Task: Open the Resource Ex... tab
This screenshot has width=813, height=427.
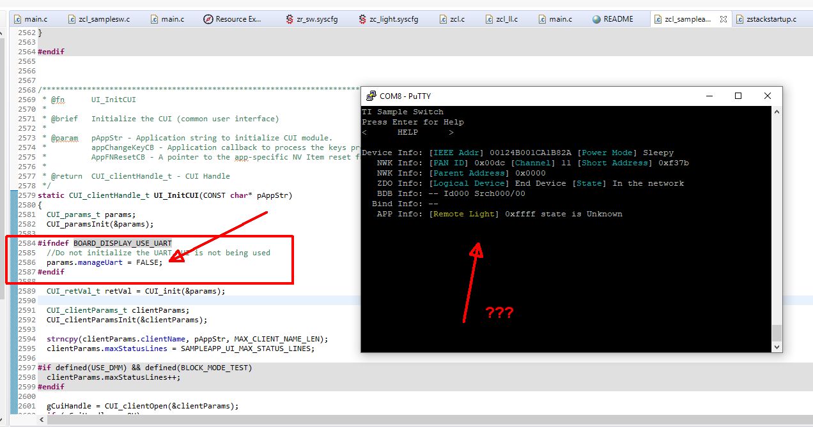Action: pos(233,19)
